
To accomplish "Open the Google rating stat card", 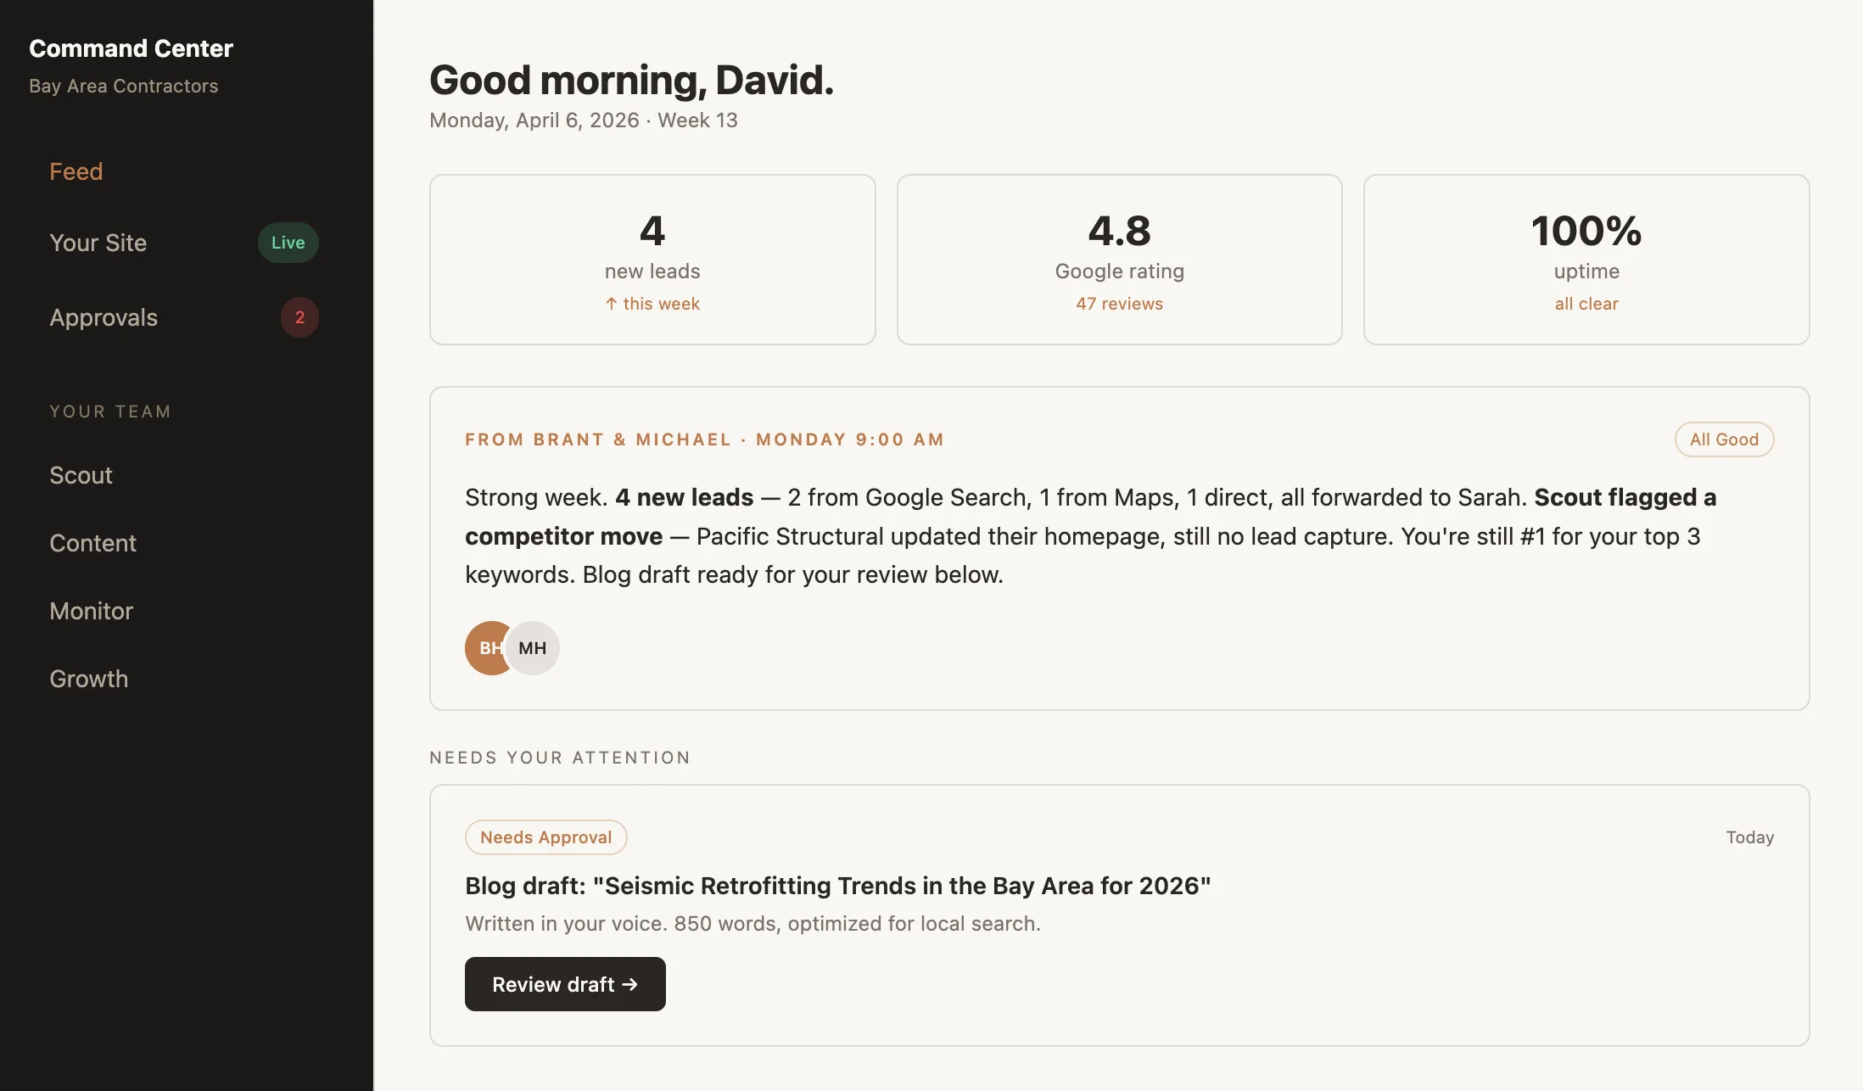I will (1119, 260).
